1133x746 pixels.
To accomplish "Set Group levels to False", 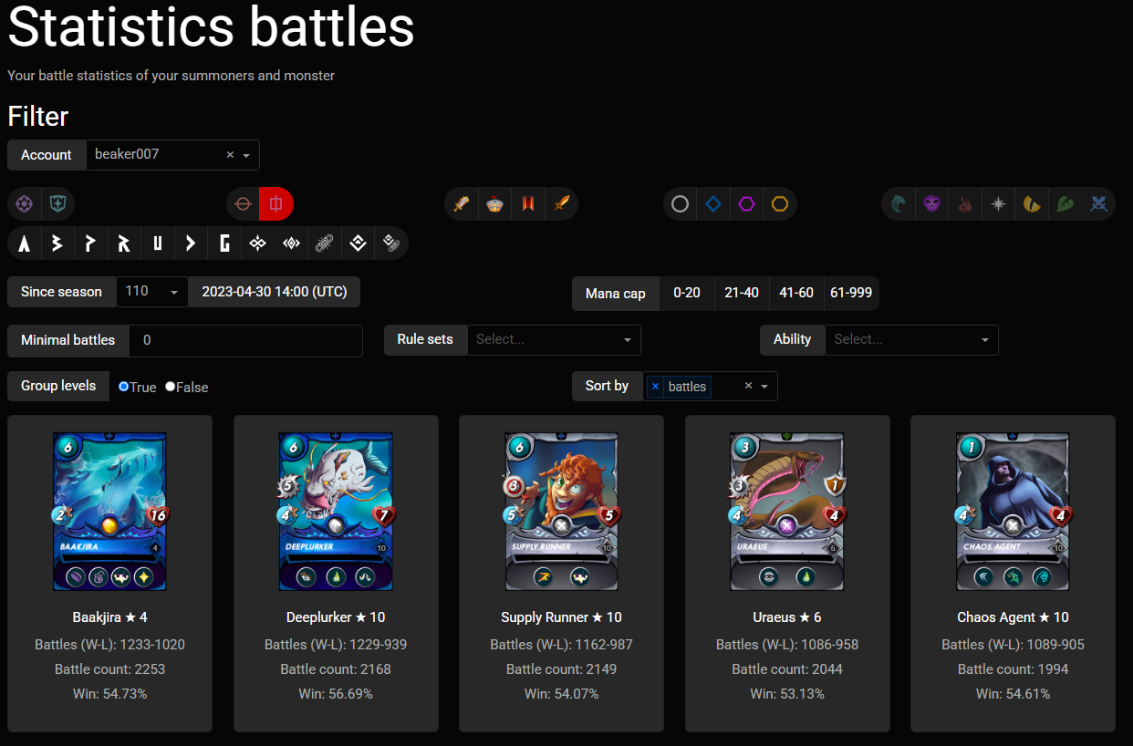I will [171, 387].
